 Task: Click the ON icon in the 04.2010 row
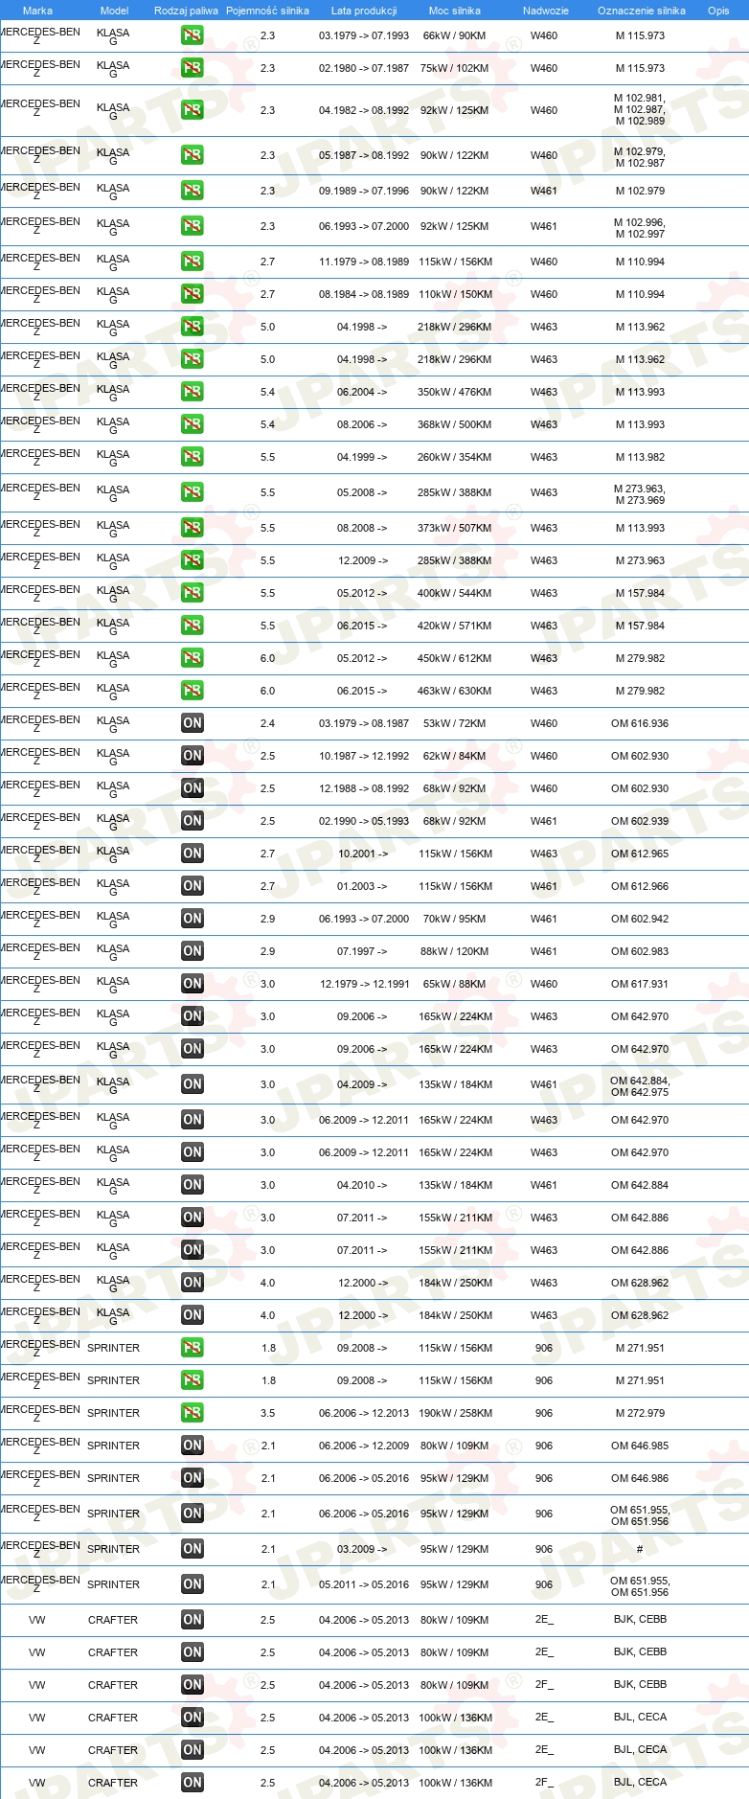(x=193, y=1185)
